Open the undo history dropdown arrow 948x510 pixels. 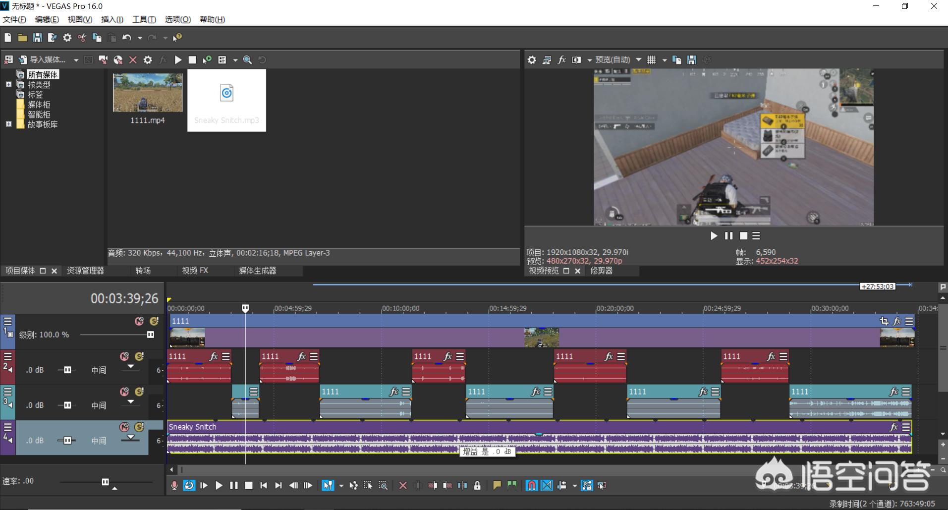point(140,38)
